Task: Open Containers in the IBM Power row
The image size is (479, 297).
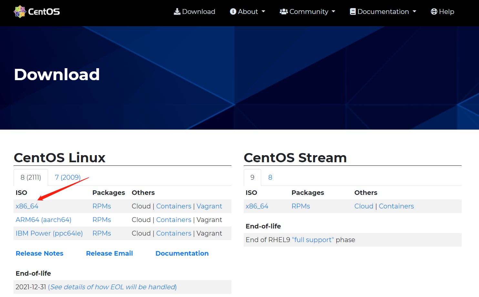Action: 174,233
